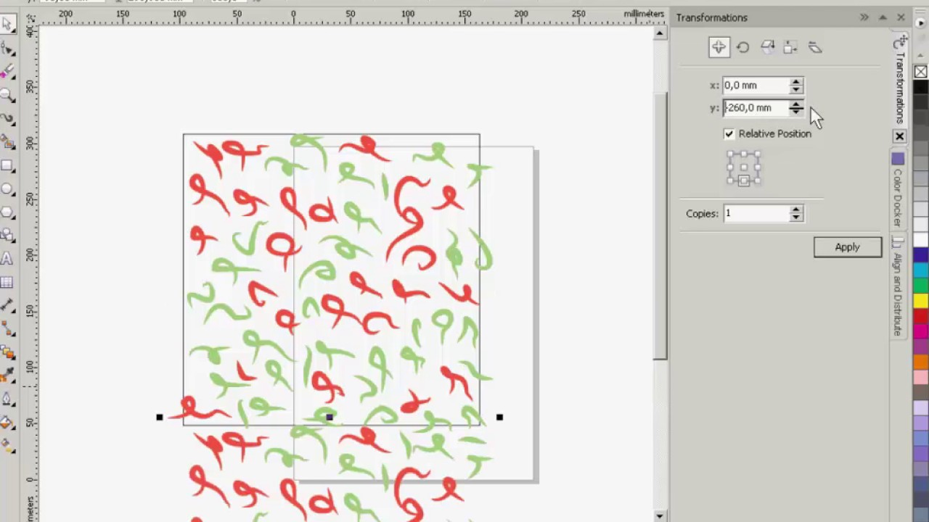Check the middle-left anchor point box
929x522 pixels.
(731, 168)
